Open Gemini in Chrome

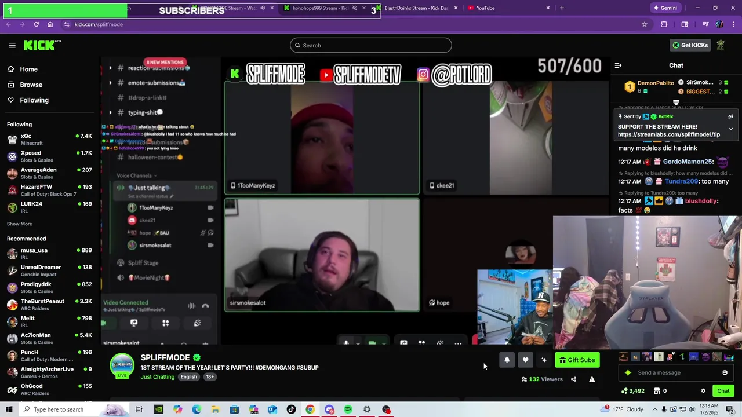pyautogui.click(x=664, y=8)
